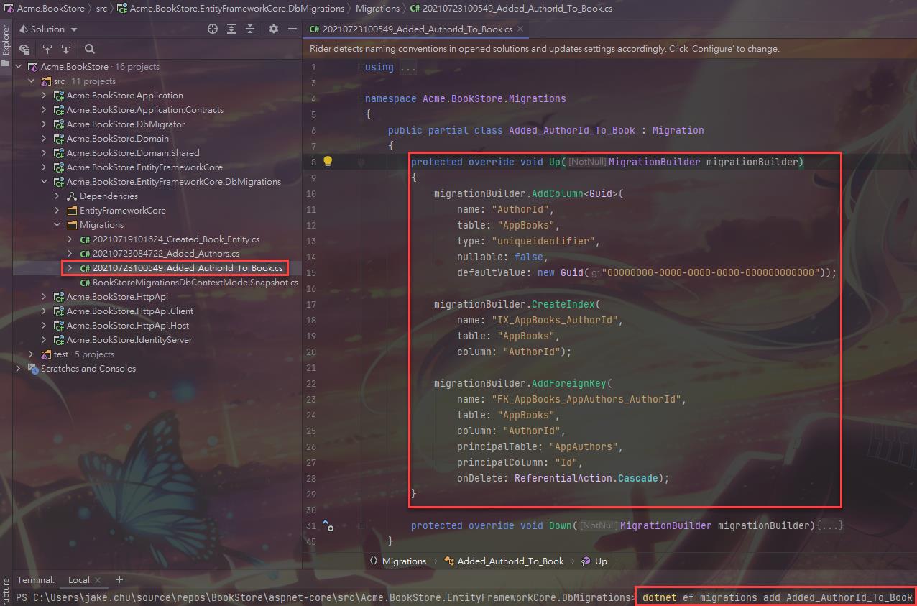
Task: Add a new terminal session tab
Action: (119, 579)
